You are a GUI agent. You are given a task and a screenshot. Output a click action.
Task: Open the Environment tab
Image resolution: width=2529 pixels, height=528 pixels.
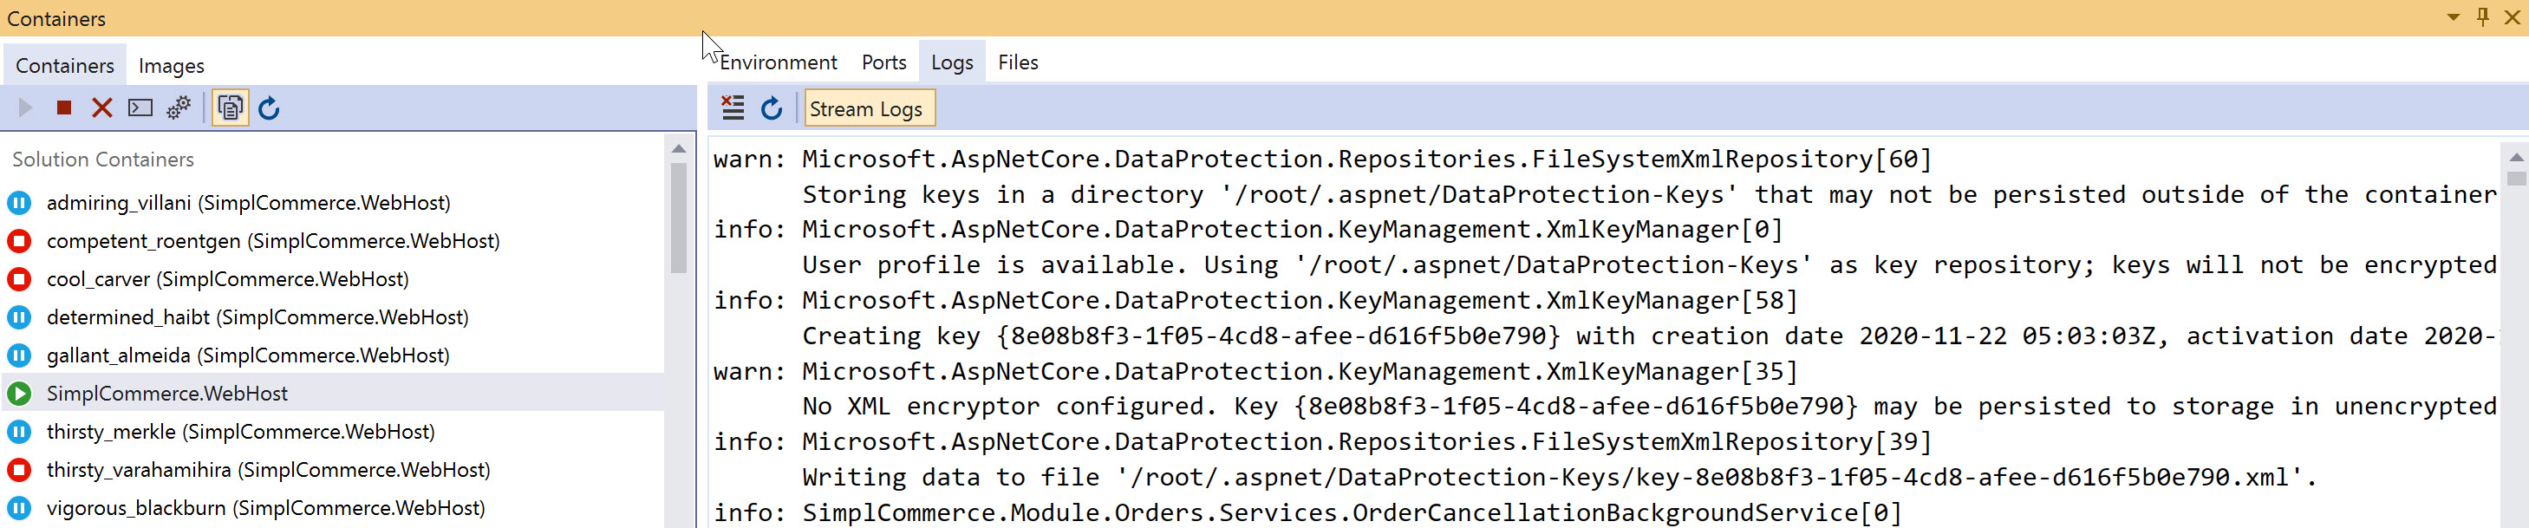click(778, 62)
